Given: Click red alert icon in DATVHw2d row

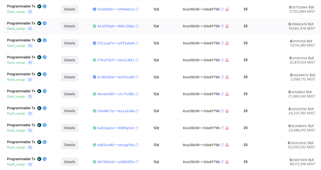Looking at the screenshot, I should click(227, 162).
